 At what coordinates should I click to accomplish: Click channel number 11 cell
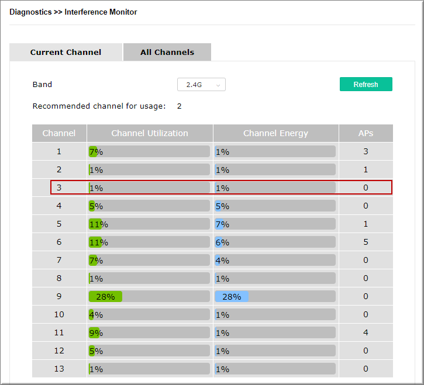59,332
